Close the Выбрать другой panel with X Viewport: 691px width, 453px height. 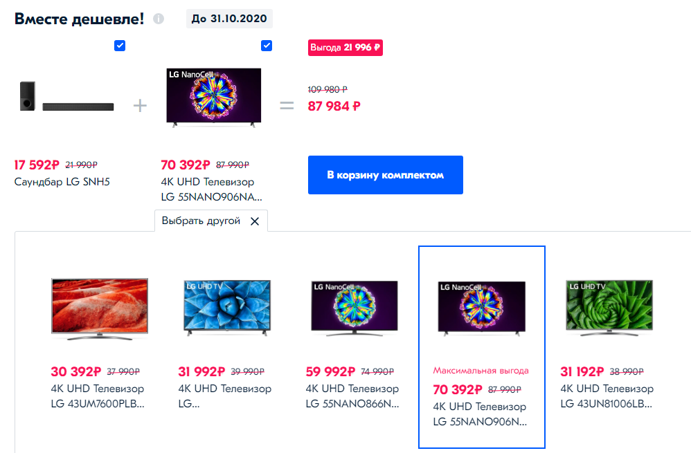(x=255, y=221)
